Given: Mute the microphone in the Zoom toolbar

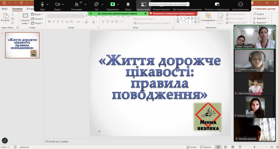Looking at the screenshot, I should [42, 4].
